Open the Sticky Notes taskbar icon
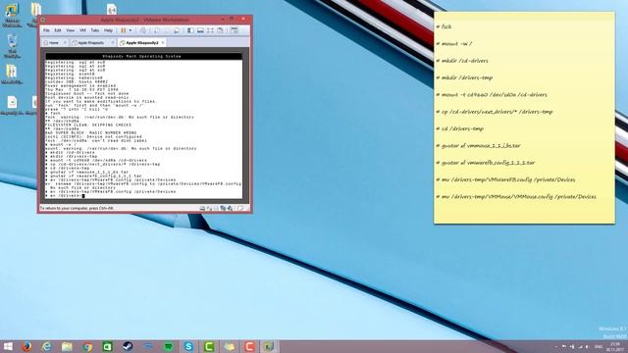628x353 pixels. 229,346
